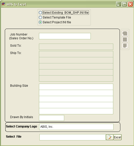Click the middle disabled icon in the side toolbar
The image size is (134, 146).
[x=125, y=40]
